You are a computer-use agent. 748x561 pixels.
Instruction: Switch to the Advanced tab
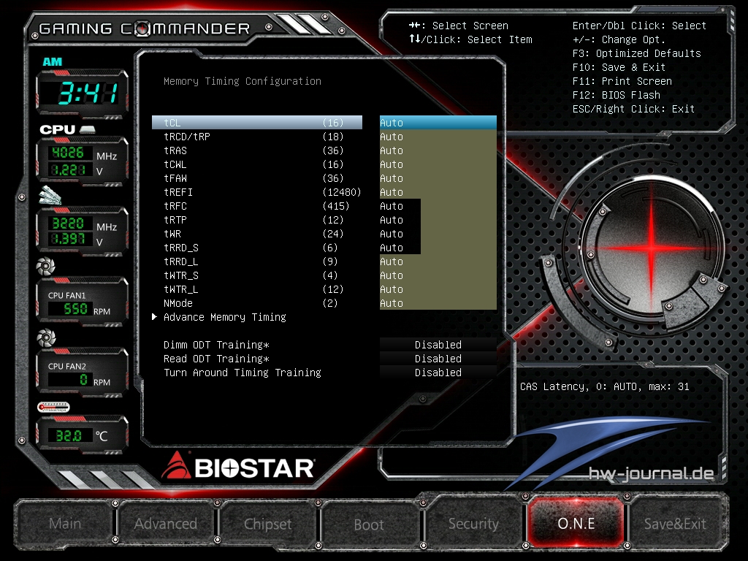pyautogui.click(x=166, y=523)
